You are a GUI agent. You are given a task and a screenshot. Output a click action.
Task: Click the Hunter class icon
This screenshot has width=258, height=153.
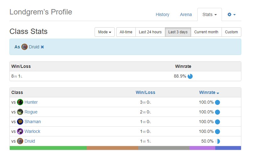[x=20, y=102]
